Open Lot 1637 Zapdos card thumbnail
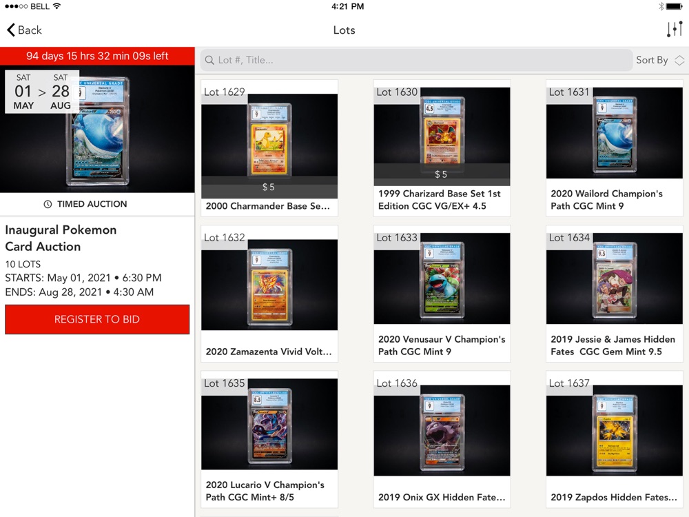 615,430
